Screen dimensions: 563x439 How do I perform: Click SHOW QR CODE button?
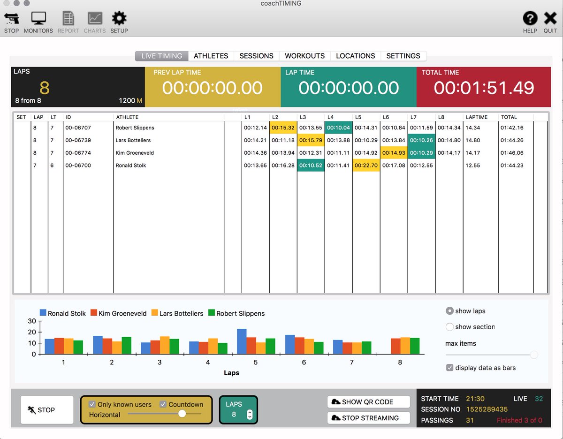pos(369,402)
